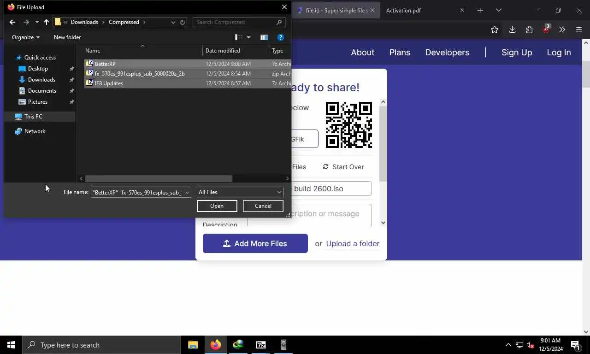The image size is (590, 354).
Task: Click Add More Files button
Action: point(255,243)
